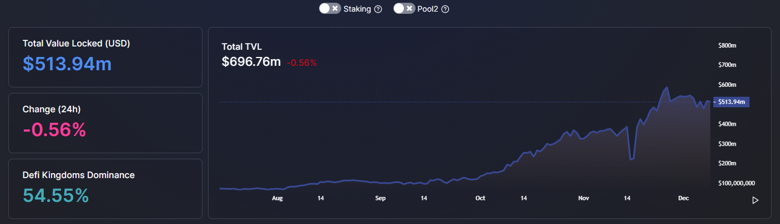Click the Pool2 help question-mark icon
This screenshot has width=780, height=224.
click(445, 9)
